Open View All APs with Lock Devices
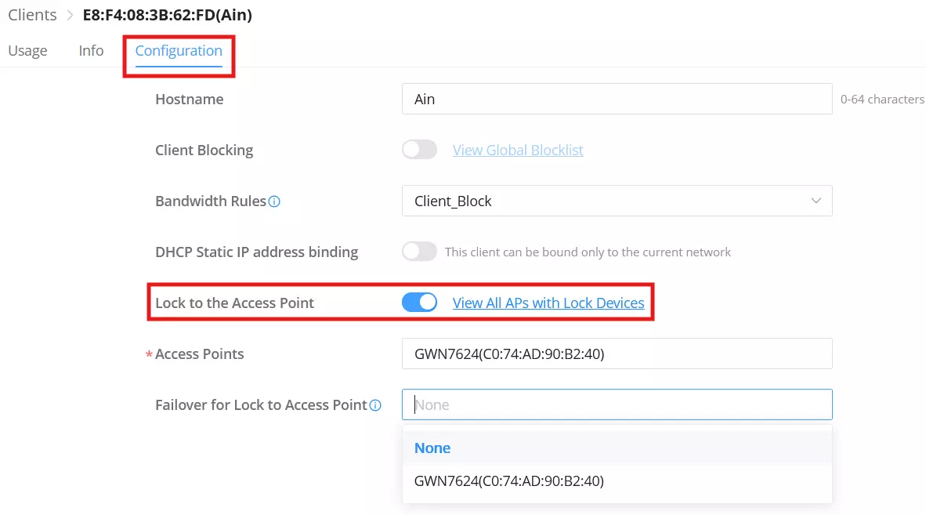The height and width of the screenshot is (515, 926). tap(548, 303)
